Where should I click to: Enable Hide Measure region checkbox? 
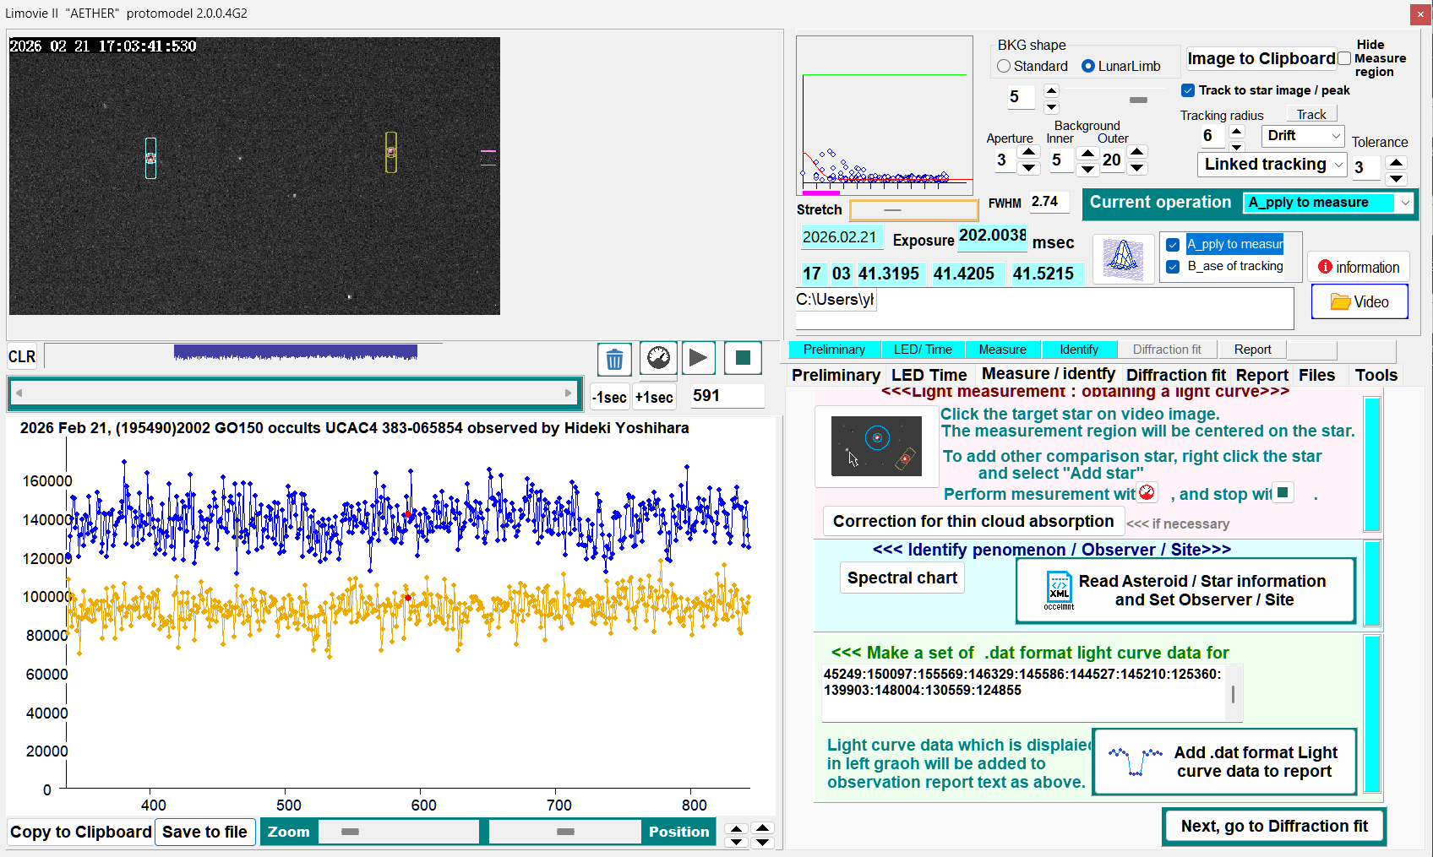[x=1344, y=58]
